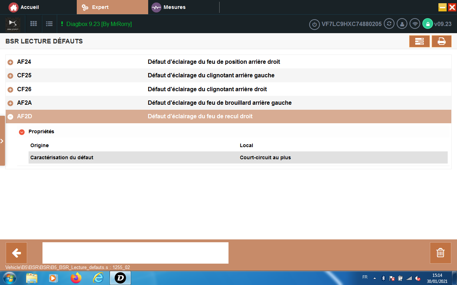Expand the CF26 fault row
Viewport: 457px width, 285px height.
tap(10, 89)
